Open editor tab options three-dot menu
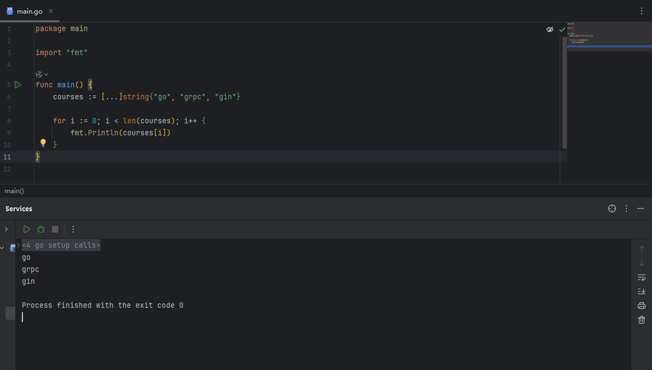652x370 pixels. [642, 11]
